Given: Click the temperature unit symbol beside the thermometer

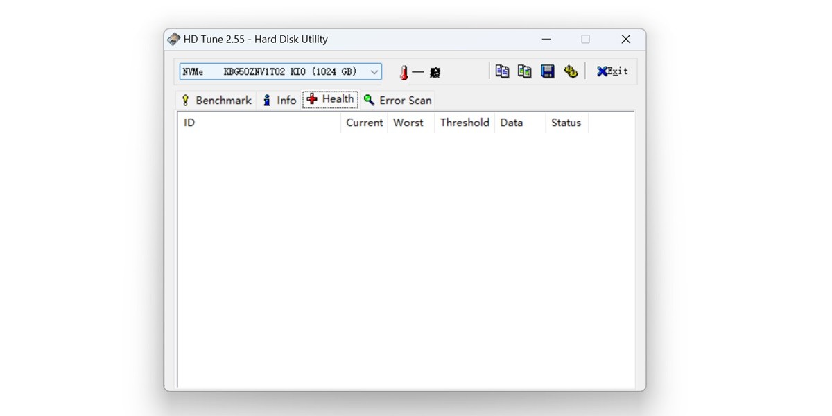Looking at the screenshot, I should point(435,72).
